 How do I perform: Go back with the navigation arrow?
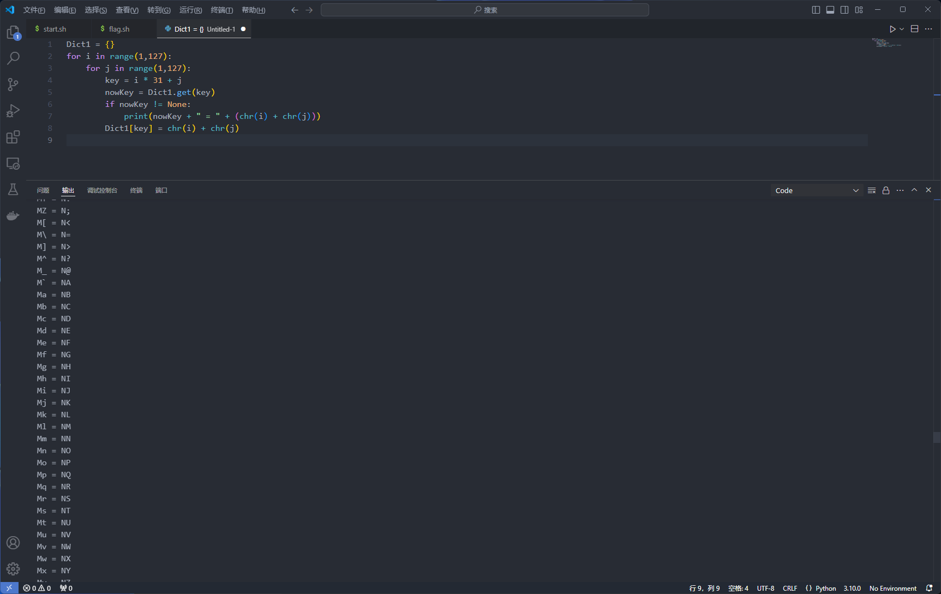click(x=295, y=10)
